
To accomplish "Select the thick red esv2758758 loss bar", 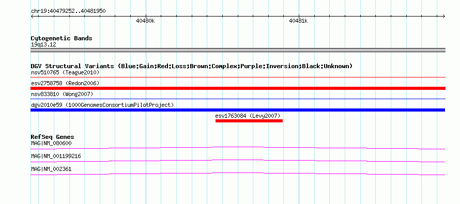I will pyautogui.click(x=238, y=88).
